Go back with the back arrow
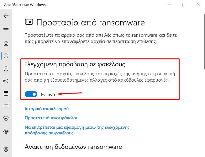The image size is (205, 157). (6, 16)
